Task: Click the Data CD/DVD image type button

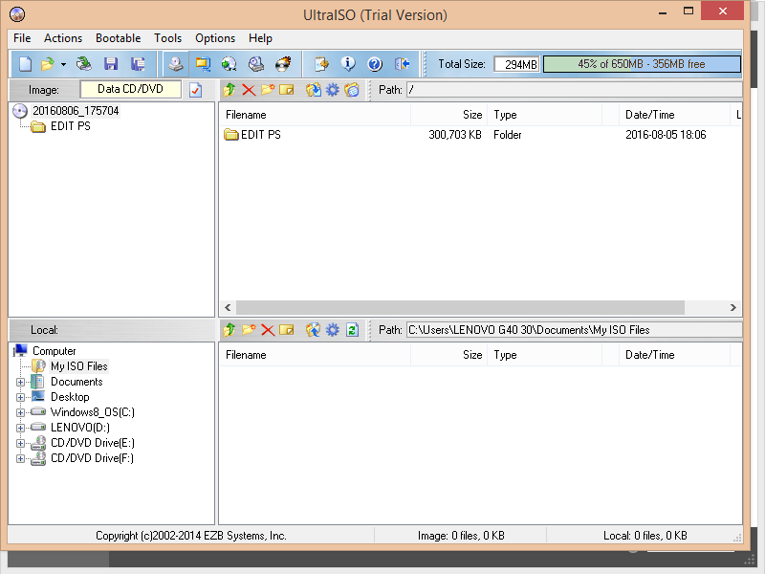Action: tap(130, 89)
